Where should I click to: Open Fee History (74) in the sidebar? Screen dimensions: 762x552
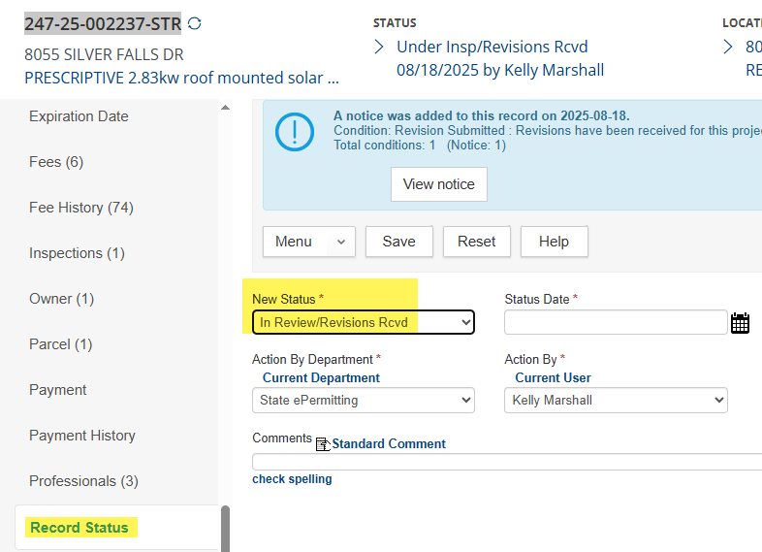point(80,208)
